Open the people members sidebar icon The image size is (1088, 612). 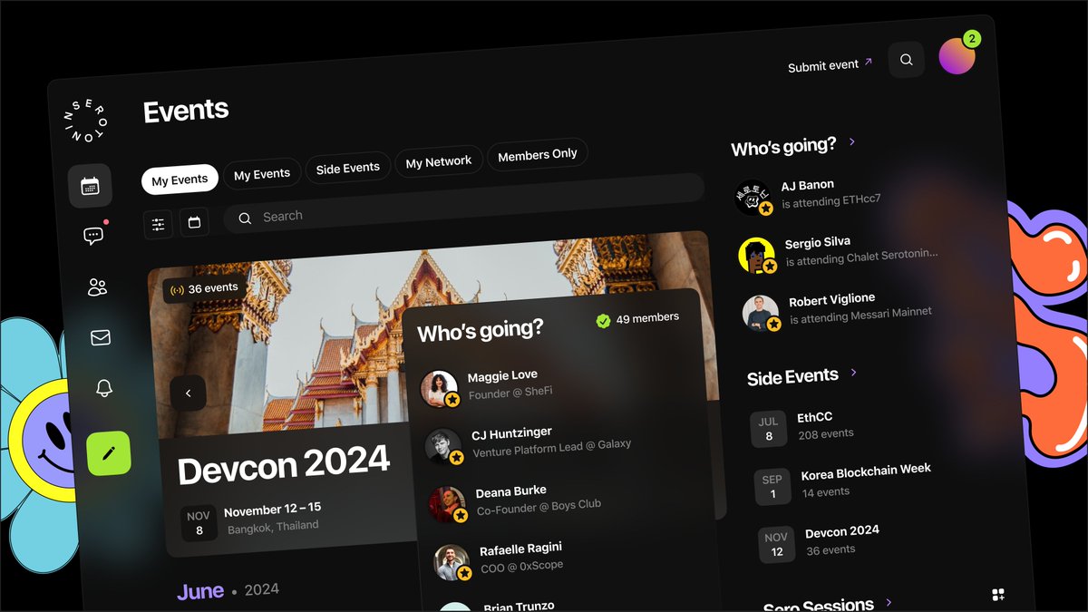click(97, 287)
